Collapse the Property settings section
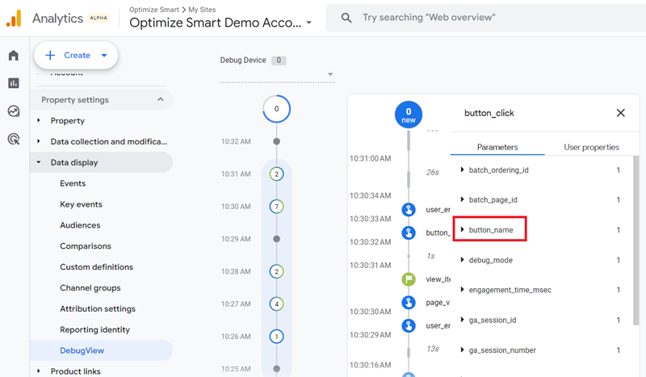Image resolution: width=646 pixels, height=377 pixels. (160, 99)
